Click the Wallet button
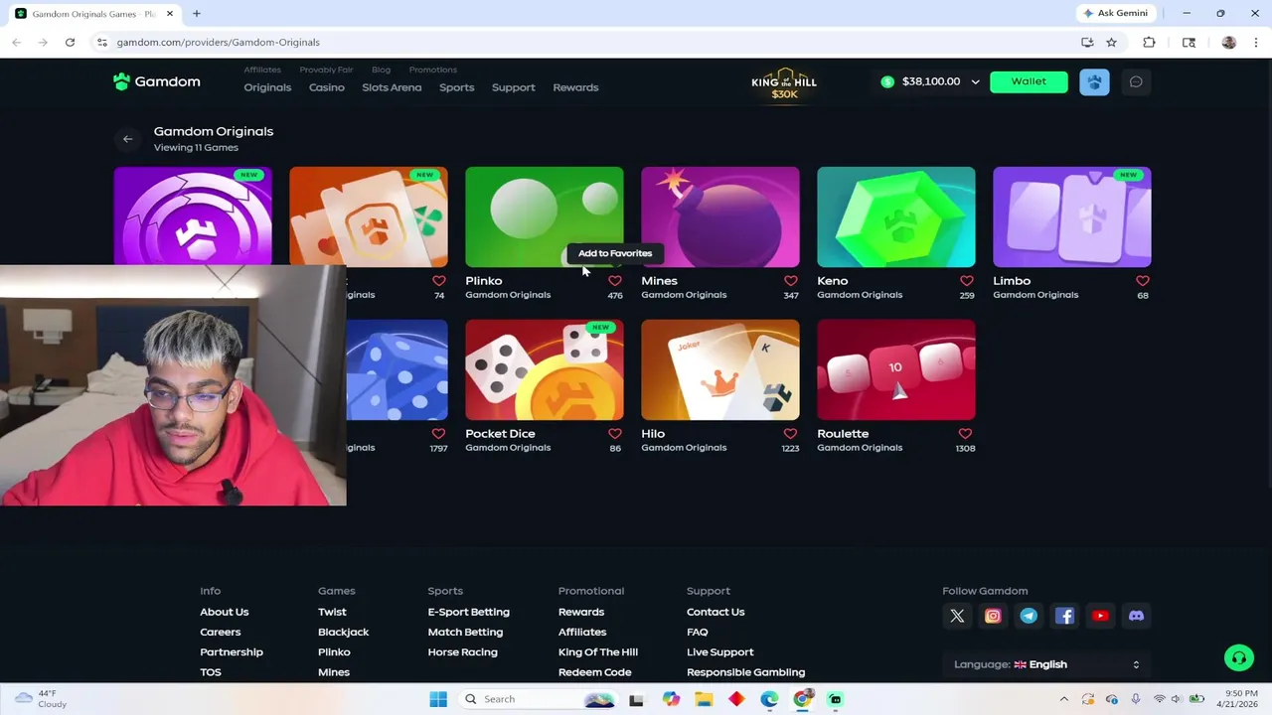The width and height of the screenshot is (1272, 715). (x=1029, y=81)
